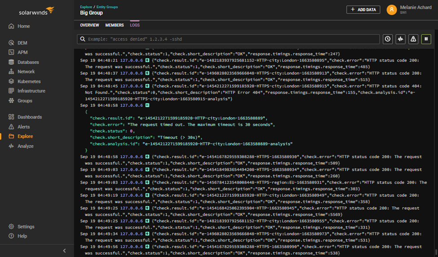This screenshot has height=257, width=438.
Task: Open the time range clock icon
Action: tap(388, 39)
